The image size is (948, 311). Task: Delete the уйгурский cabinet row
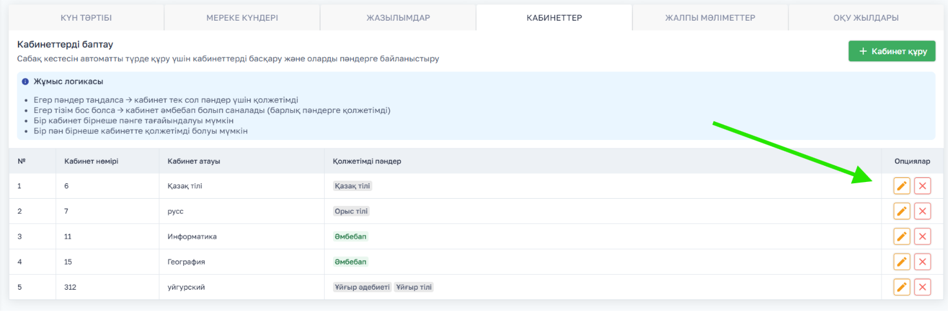coord(923,287)
